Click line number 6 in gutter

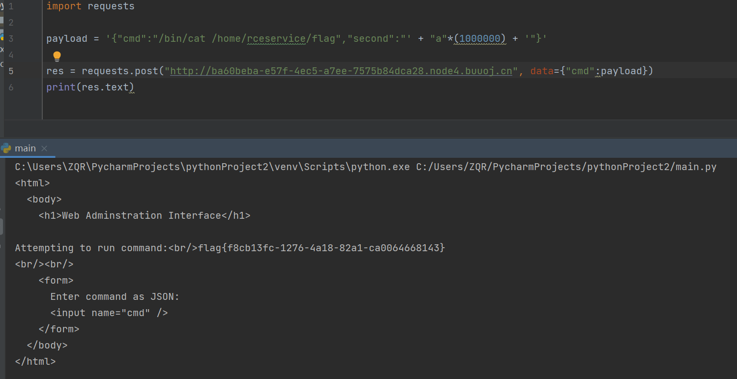point(11,87)
